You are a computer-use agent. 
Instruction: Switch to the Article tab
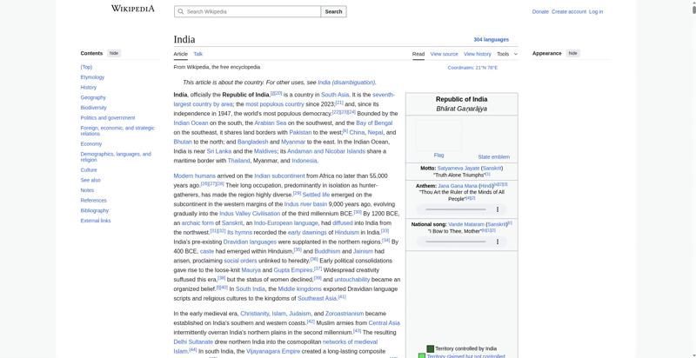point(181,54)
